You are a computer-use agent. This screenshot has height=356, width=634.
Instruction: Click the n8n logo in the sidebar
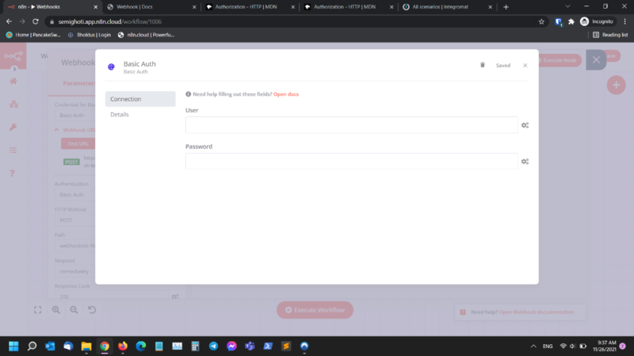[x=13, y=56]
